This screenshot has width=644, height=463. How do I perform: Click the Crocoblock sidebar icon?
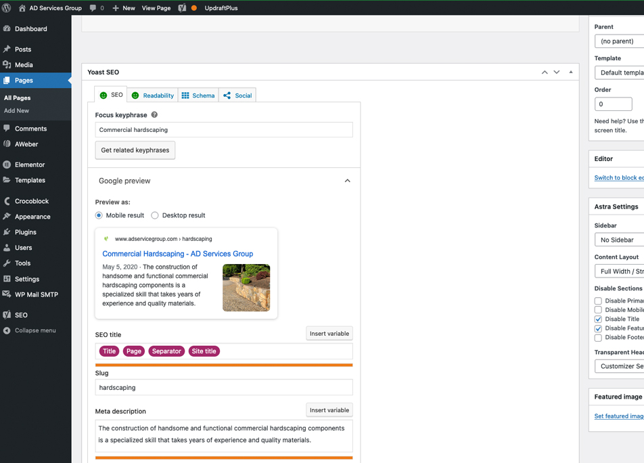(7, 201)
